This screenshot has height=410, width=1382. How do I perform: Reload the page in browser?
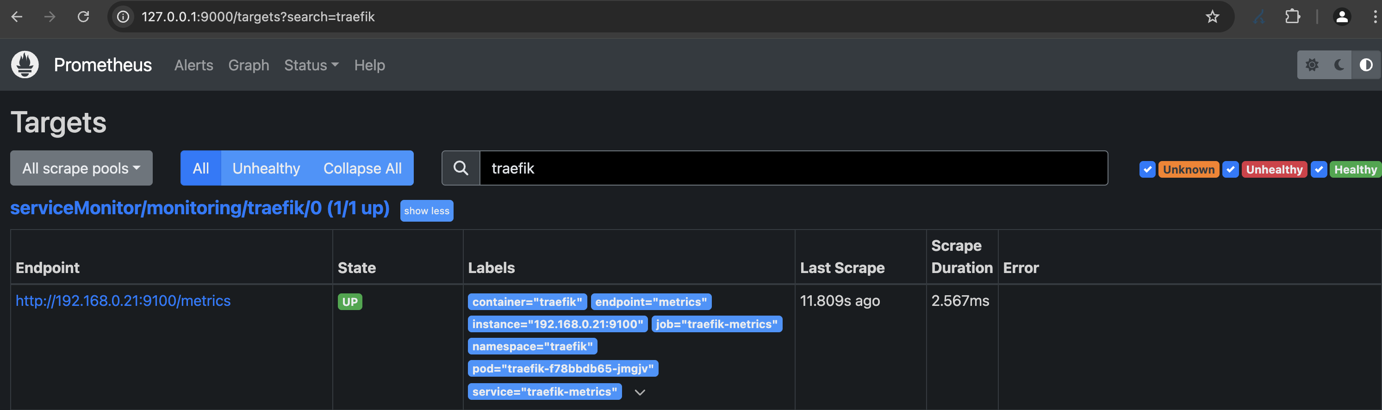(x=83, y=17)
